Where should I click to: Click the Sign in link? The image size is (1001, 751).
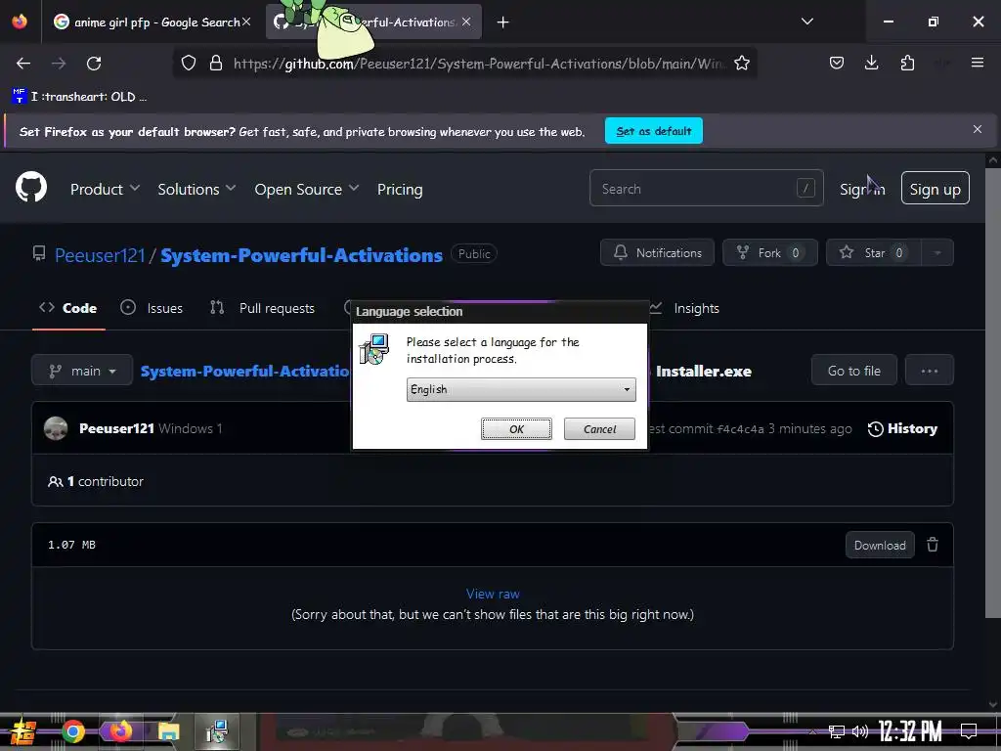tap(862, 189)
